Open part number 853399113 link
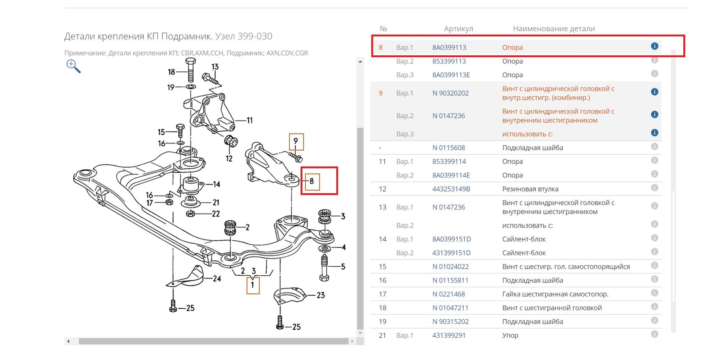Image resolution: width=715 pixels, height=347 pixels. [449, 61]
